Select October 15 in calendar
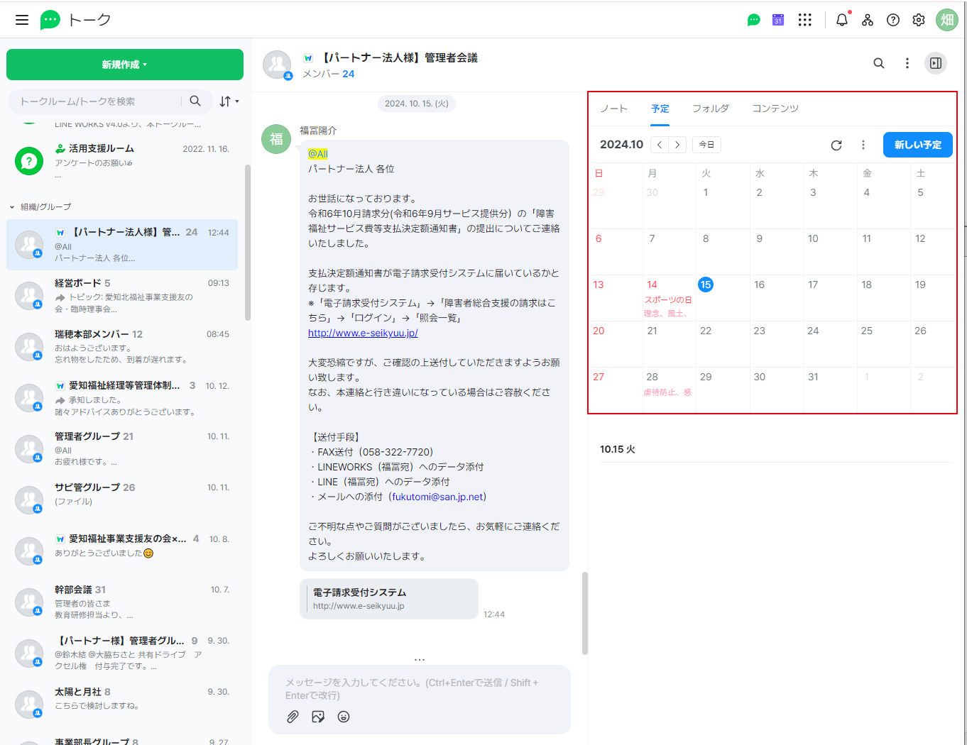 pos(706,285)
